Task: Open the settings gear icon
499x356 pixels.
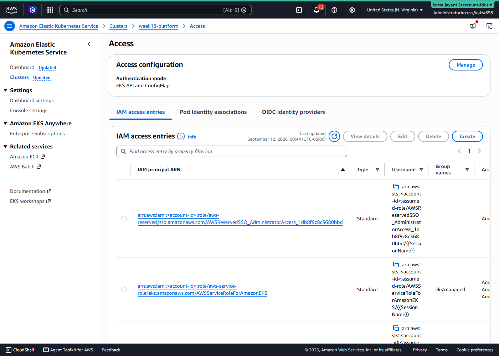Action: [352, 10]
